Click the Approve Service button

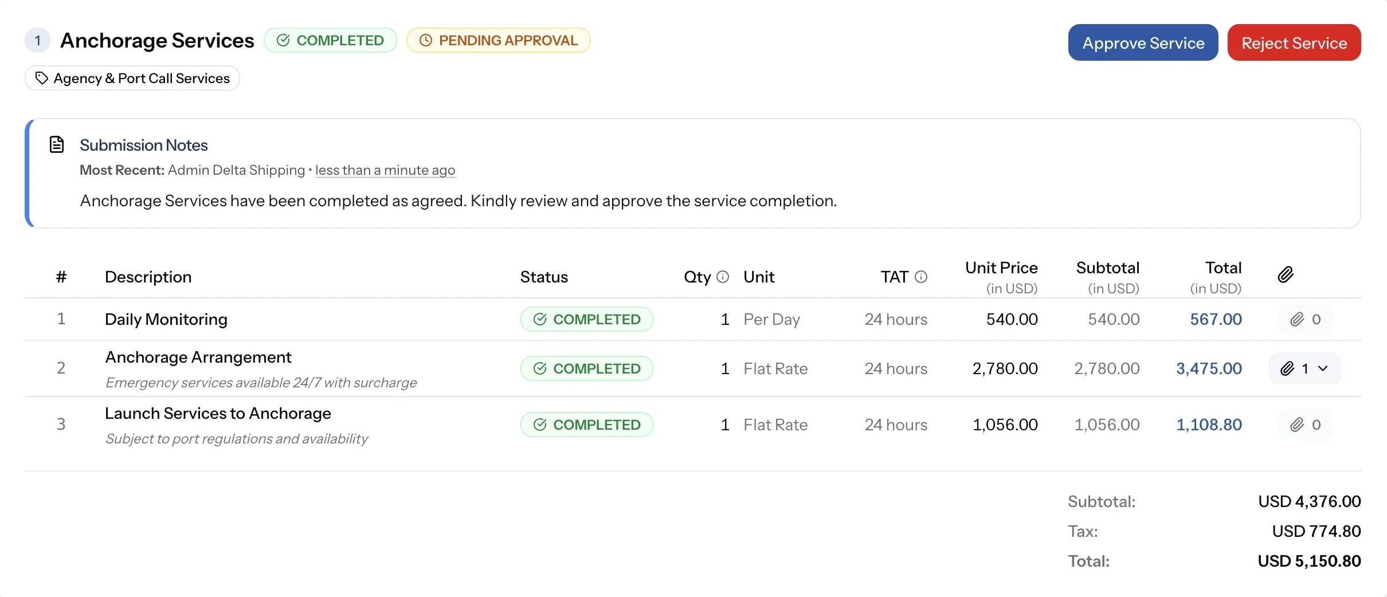pos(1143,43)
